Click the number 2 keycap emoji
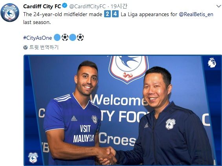Screen dimensions: 222x166 tap(107, 14)
